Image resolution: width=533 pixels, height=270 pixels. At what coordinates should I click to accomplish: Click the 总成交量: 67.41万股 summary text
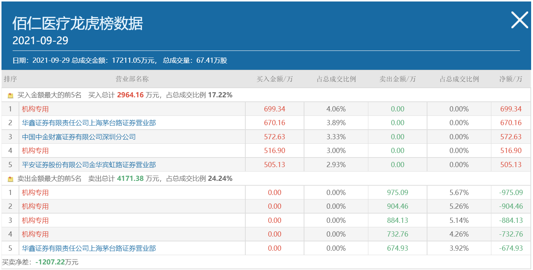[x=195, y=61]
